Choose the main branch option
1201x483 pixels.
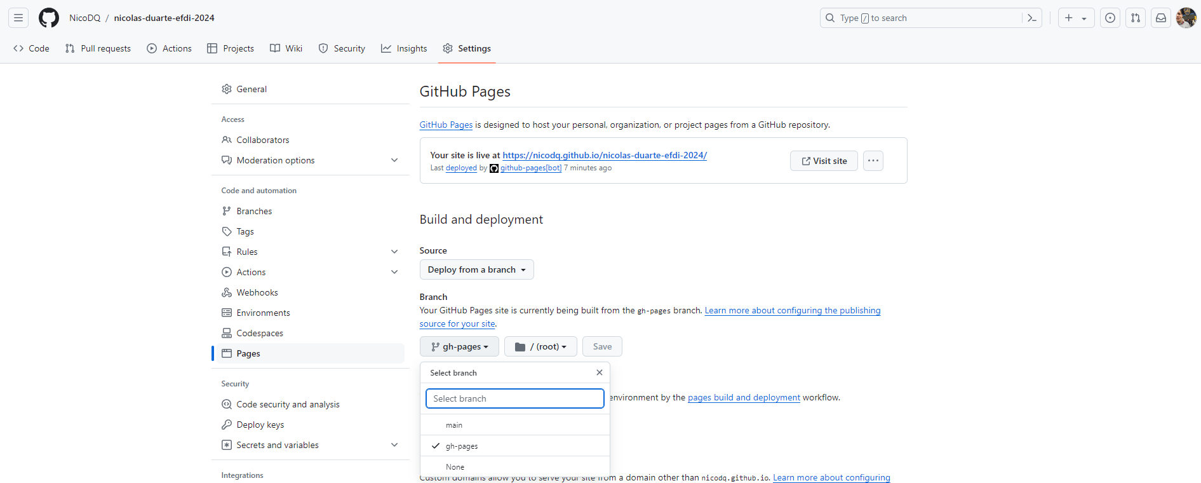(x=515, y=425)
